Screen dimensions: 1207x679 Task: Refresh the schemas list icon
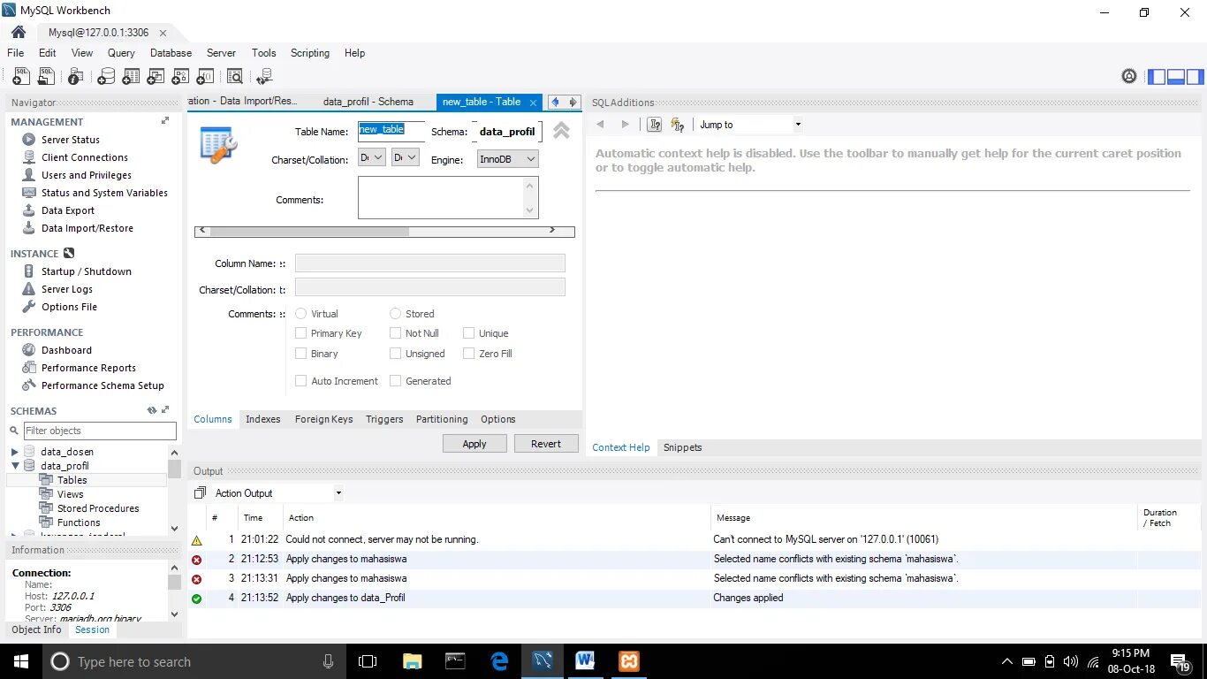coord(152,410)
